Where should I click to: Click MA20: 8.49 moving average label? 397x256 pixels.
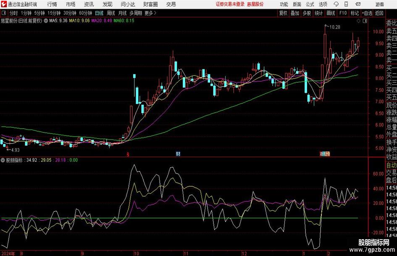click(x=102, y=21)
